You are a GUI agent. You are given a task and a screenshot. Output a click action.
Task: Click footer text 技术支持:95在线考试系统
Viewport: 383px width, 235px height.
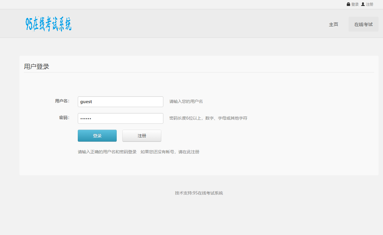coord(199,193)
